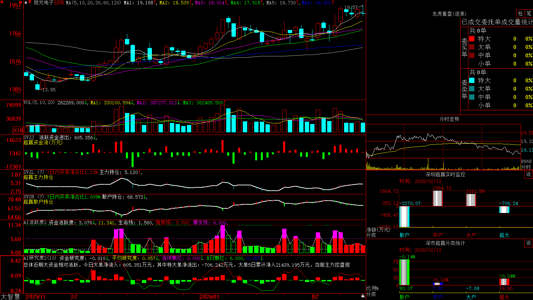Click the star favorite icon beside 旭光电子
Screen dimensions: 533x300
click(x=26, y=3)
